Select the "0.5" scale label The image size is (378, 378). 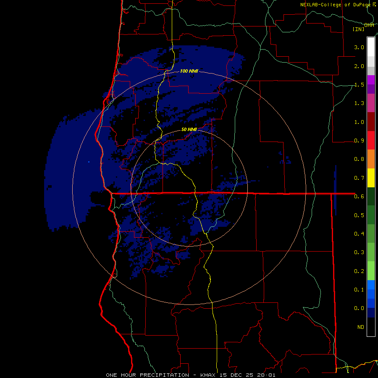pos(359,215)
